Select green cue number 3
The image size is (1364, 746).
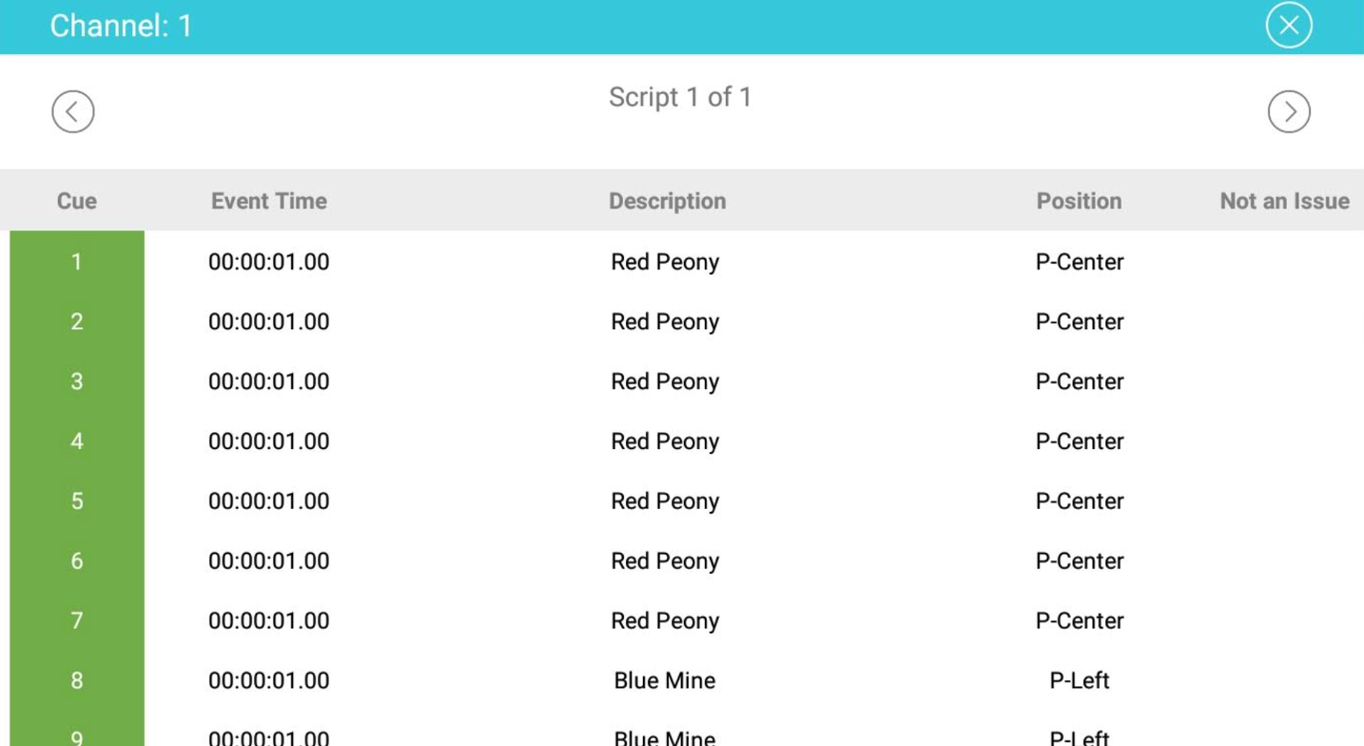coord(77,382)
